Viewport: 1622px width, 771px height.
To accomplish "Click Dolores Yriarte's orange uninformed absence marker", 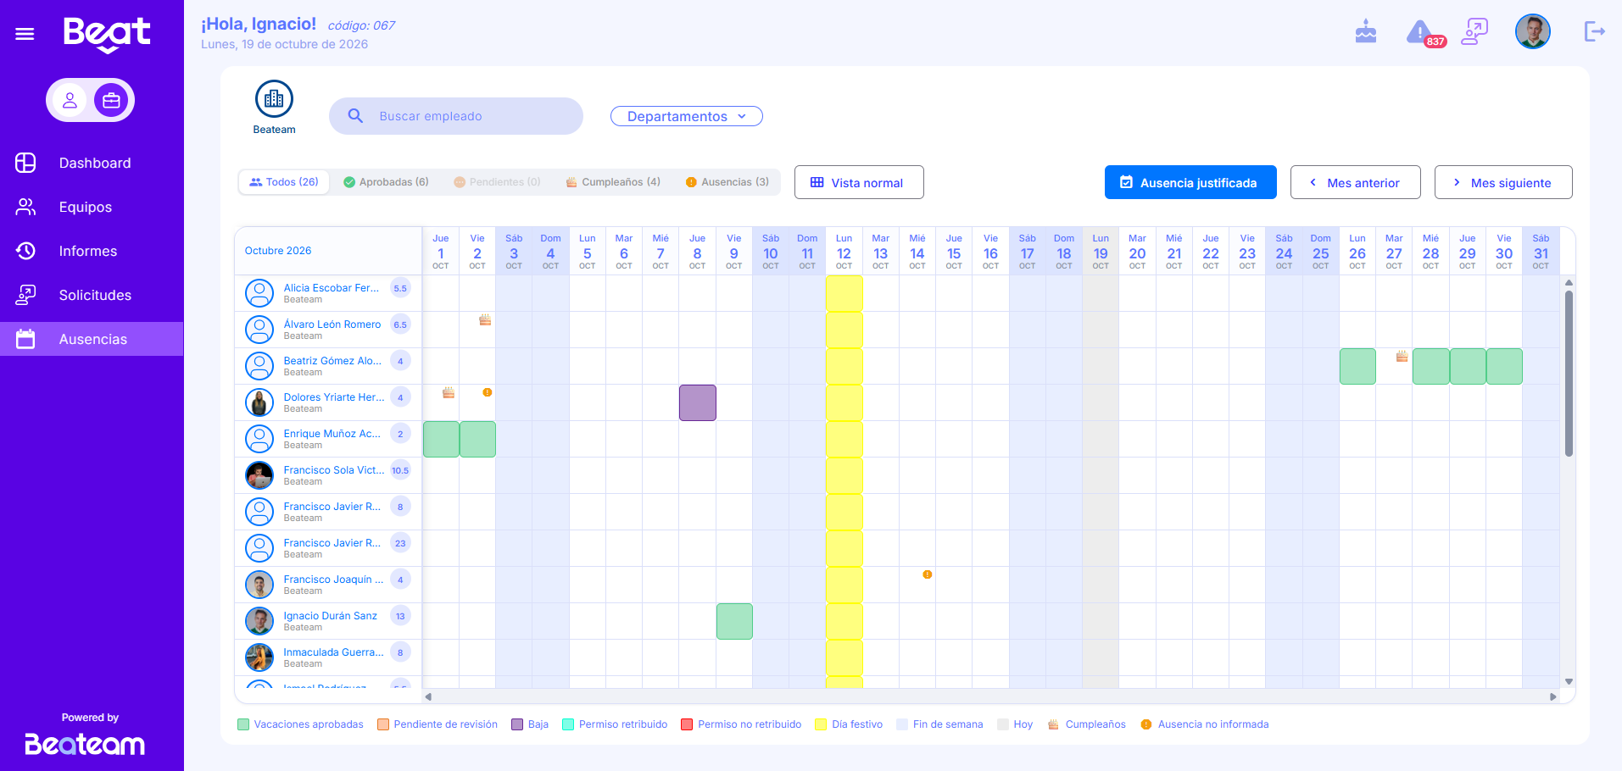I will coord(488,392).
